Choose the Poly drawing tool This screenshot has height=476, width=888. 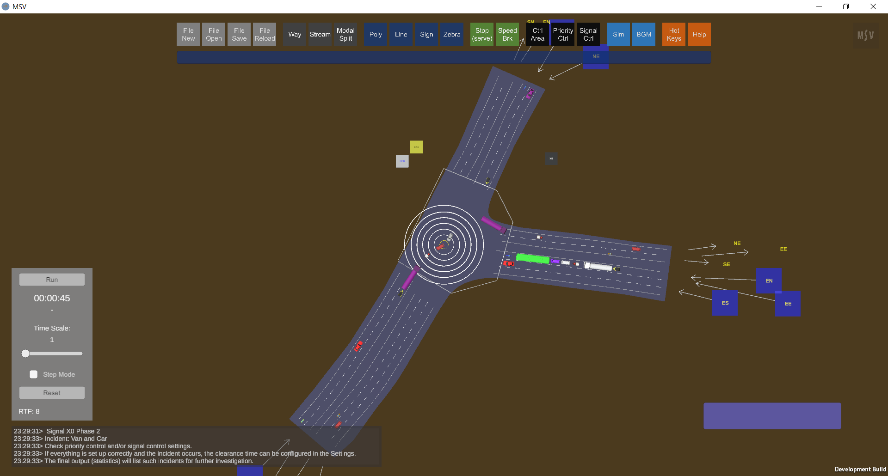pos(376,34)
